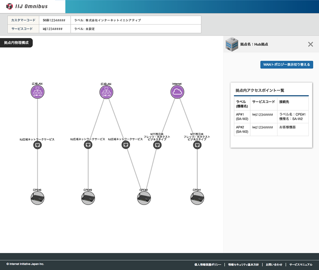Viewport: 319px width, 270px height.
Task: Select the AP#1 (SA-W2) table row
Action: (x=271, y=116)
